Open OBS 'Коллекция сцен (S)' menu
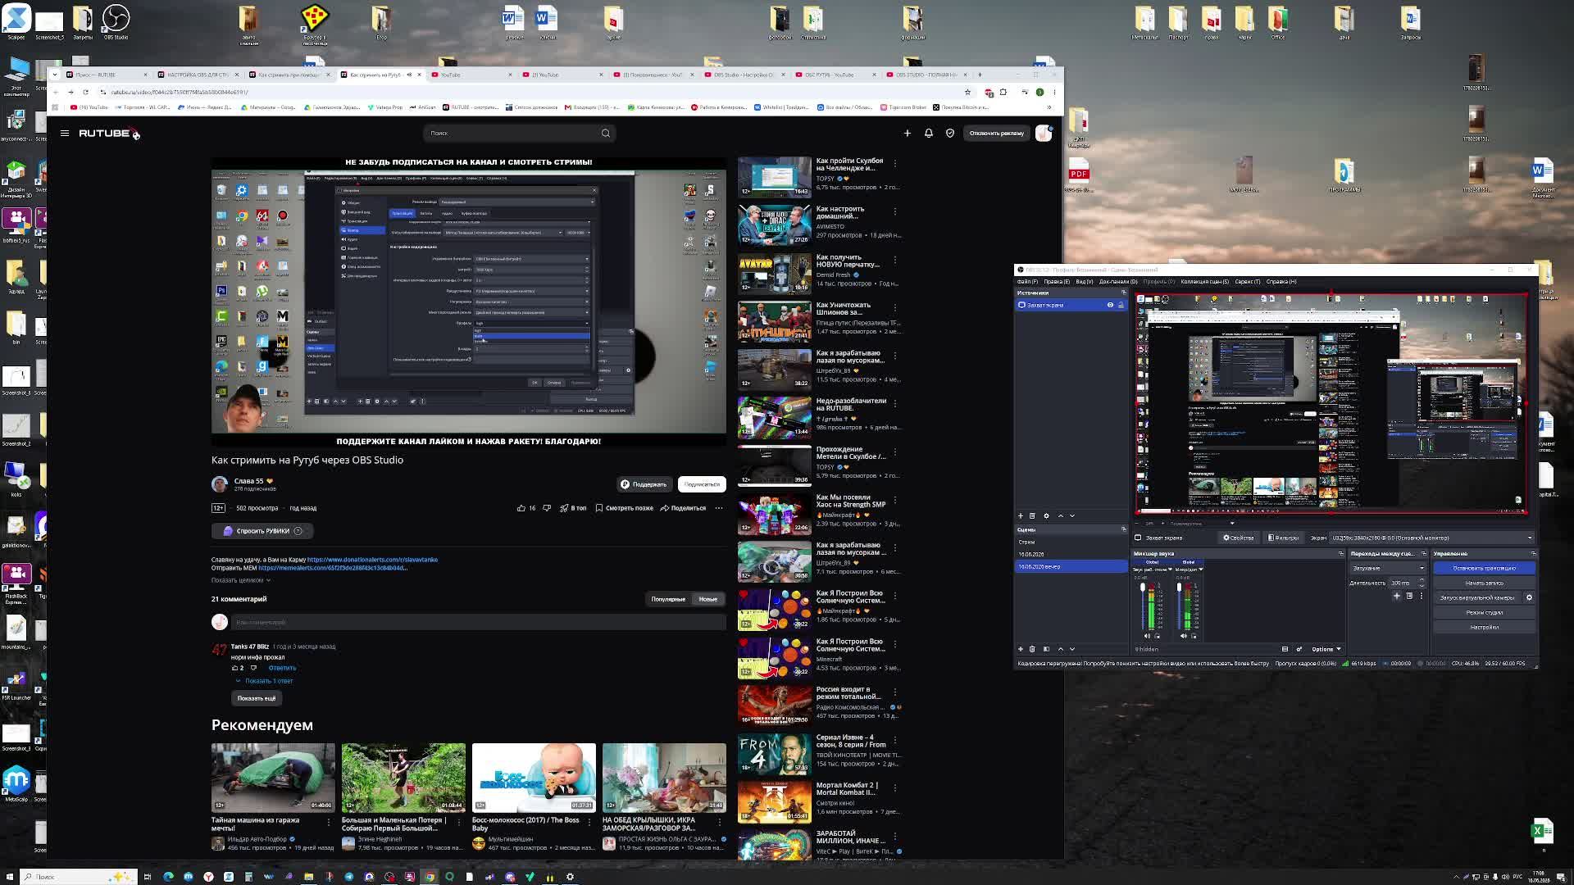 coord(1204,282)
